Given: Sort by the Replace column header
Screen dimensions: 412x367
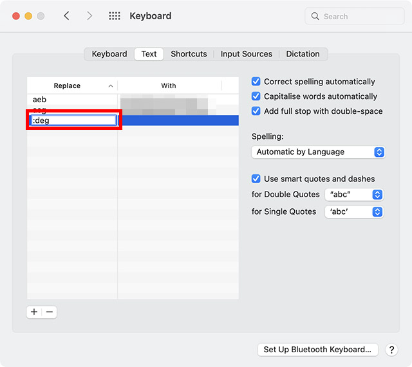Looking at the screenshot, I should click(x=68, y=85).
